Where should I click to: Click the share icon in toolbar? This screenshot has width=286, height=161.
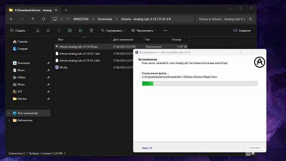80,30
